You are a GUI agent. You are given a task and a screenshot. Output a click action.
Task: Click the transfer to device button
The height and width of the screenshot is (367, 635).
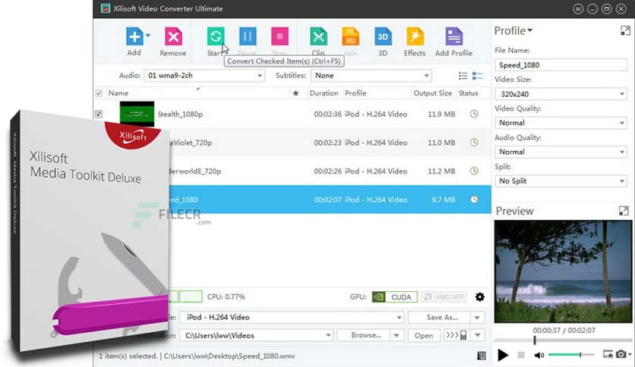pos(457,335)
